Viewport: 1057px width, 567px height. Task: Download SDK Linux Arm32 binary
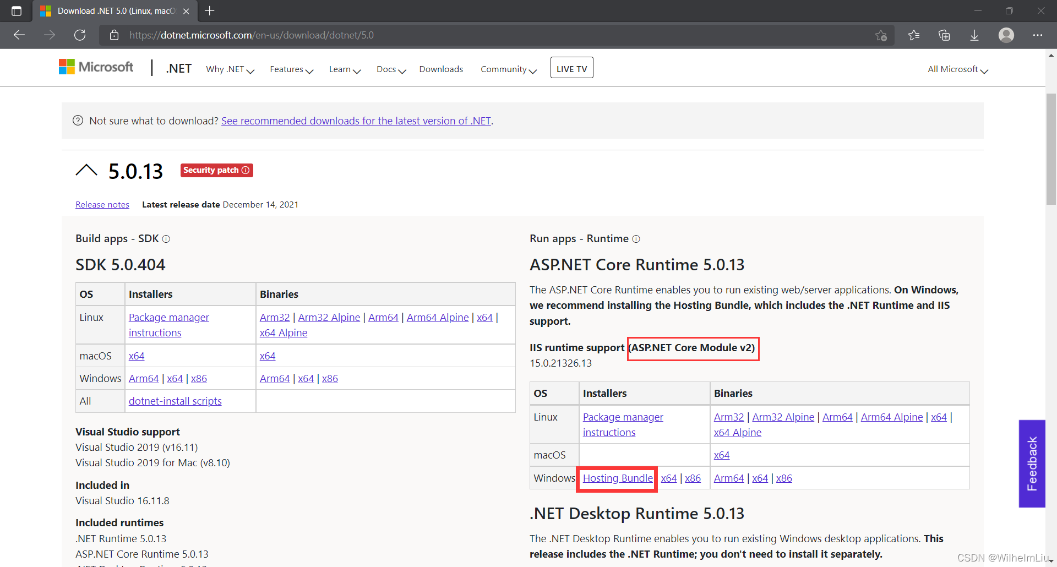click(x=275, y=318)
